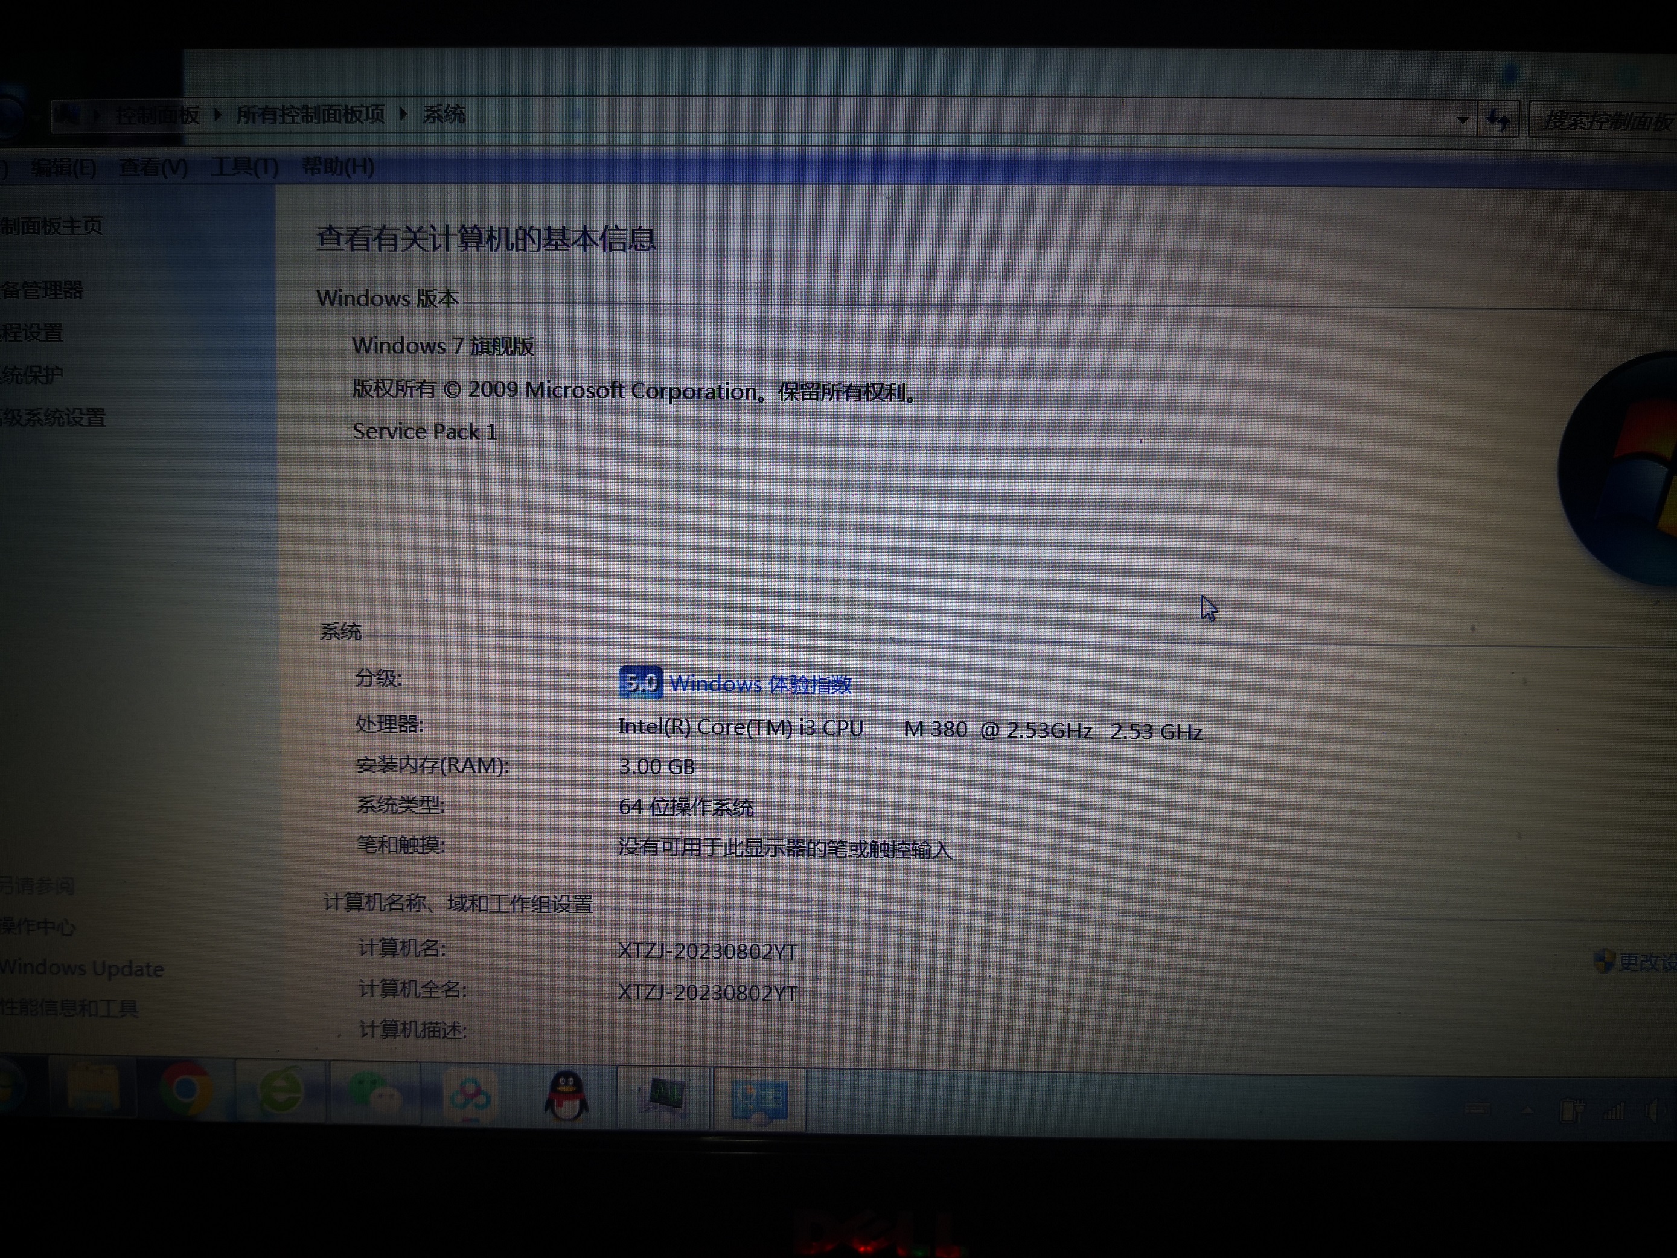The width and height of the screenshot is (1677, 1258).
Task: Open 控制面板主页 in the sidebar
Action: [x=50, y=226]
